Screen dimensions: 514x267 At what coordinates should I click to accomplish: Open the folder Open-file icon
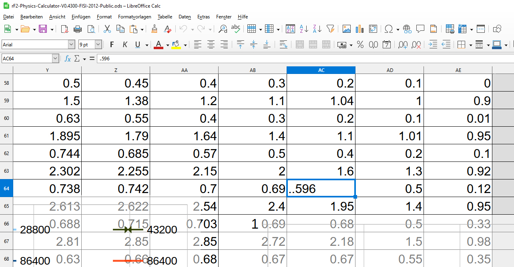[25, 29]
